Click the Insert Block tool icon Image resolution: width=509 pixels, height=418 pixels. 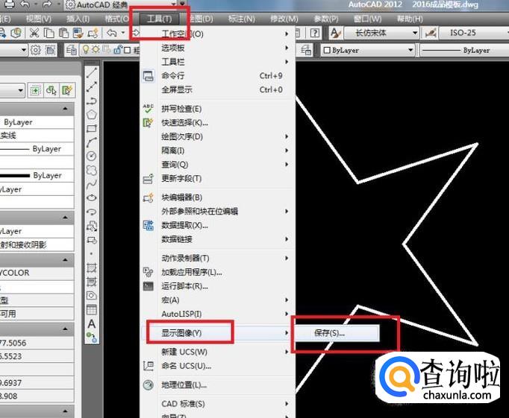click(92, 226)
